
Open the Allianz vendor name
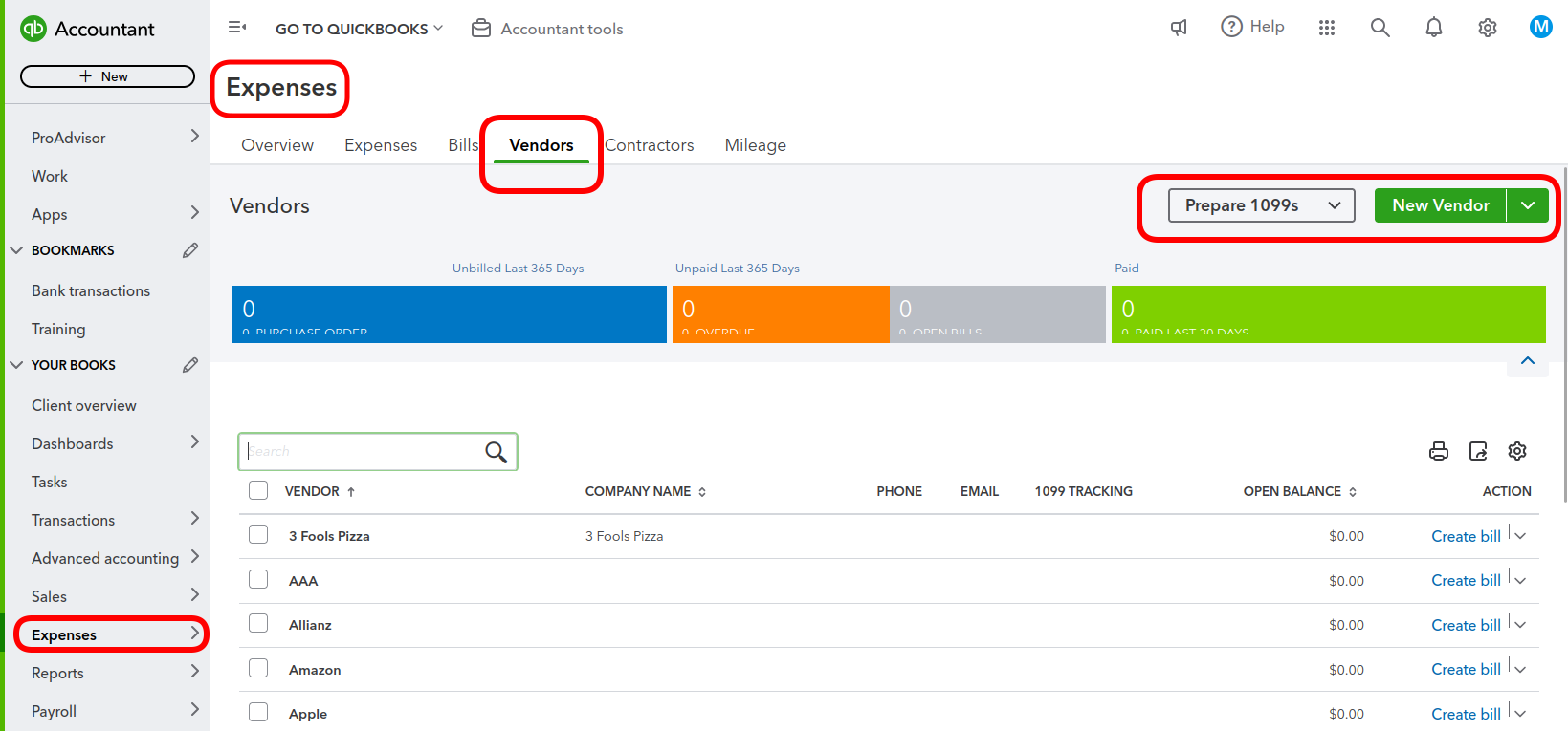(310, 625)
